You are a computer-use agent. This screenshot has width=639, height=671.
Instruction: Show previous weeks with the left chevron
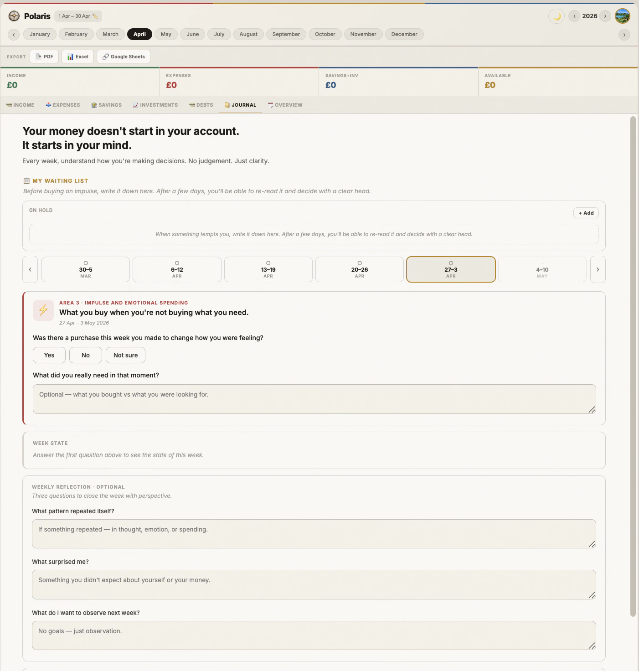point(30,269)
